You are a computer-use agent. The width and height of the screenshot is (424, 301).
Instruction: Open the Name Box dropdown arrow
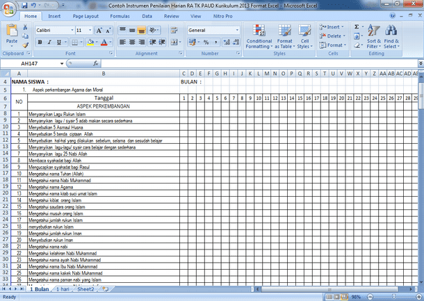click(x=62, y=63)
